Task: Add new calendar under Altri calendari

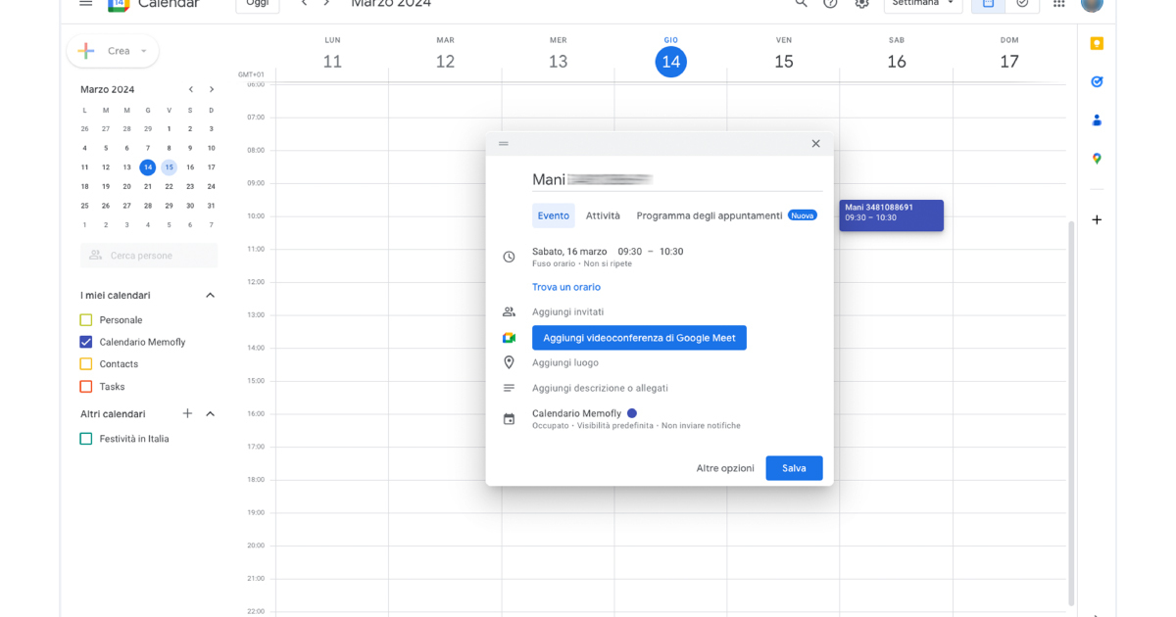Action: click(x=187, y=413)
